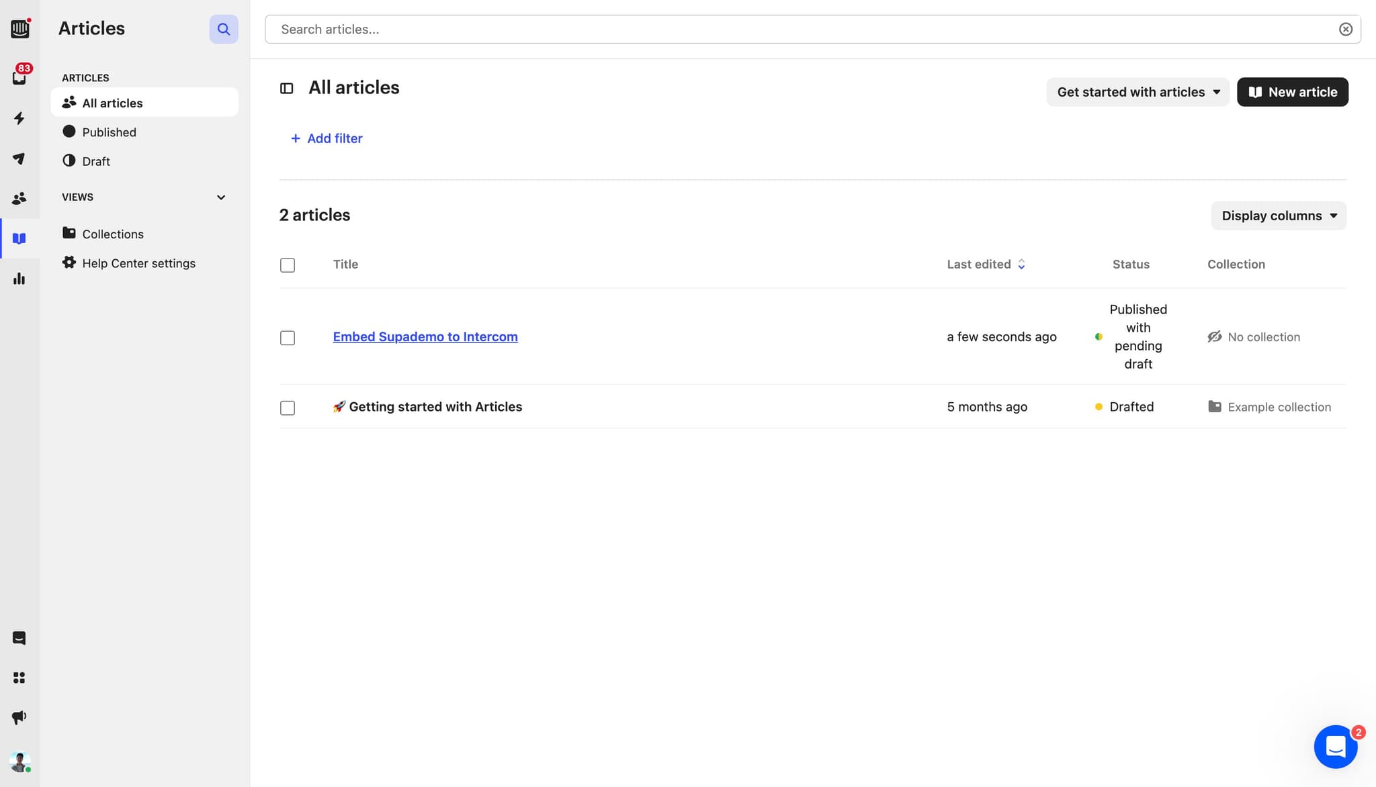Check the select-all checkbox in table header
Image resolution: width=1376 pixels, height=787 pixels.
(287, 265)
